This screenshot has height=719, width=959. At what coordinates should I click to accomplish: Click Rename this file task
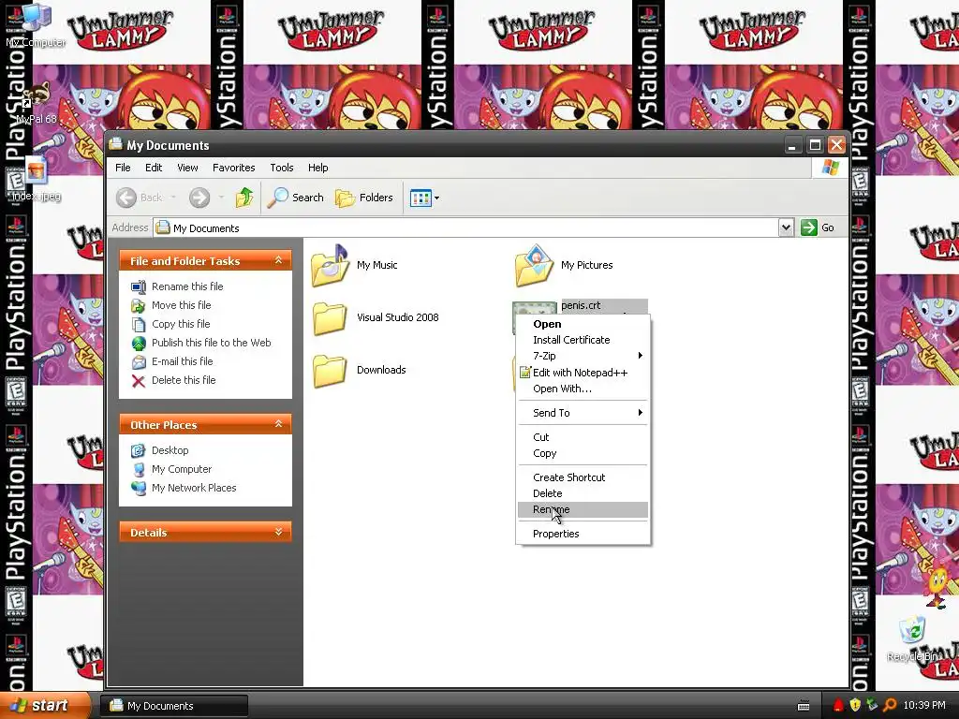point(187,286)
